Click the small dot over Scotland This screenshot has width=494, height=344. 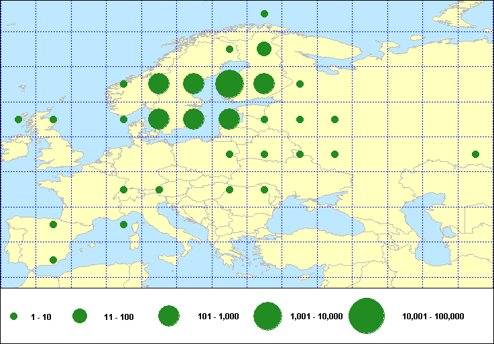point(53,120)
